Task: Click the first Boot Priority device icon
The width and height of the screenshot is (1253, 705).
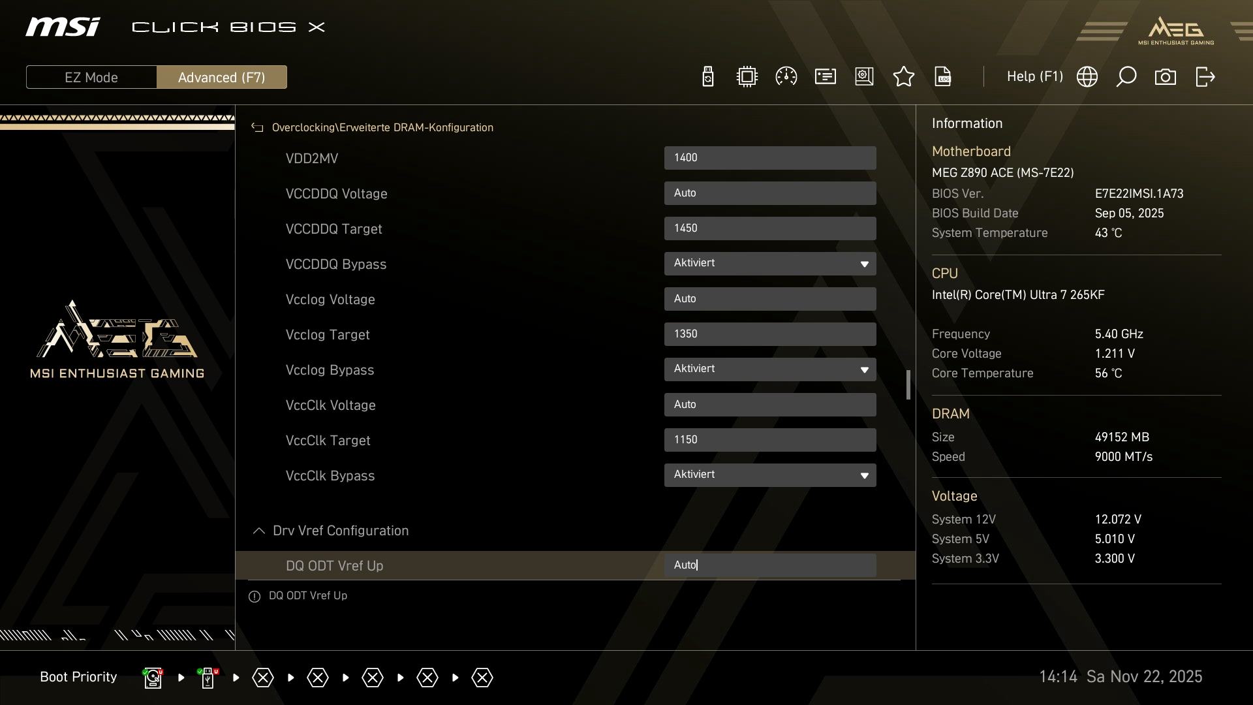Action: pos(153,678)
